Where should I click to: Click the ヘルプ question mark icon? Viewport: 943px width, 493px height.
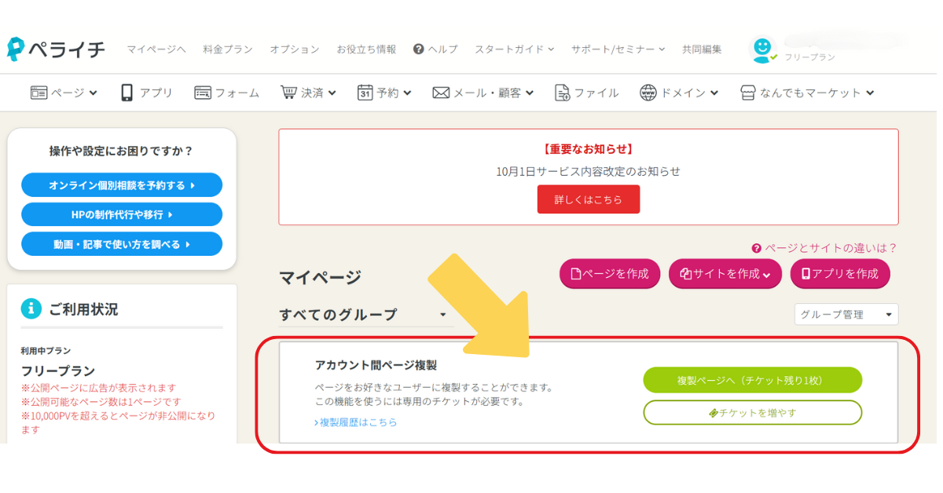tap(419, 49)
